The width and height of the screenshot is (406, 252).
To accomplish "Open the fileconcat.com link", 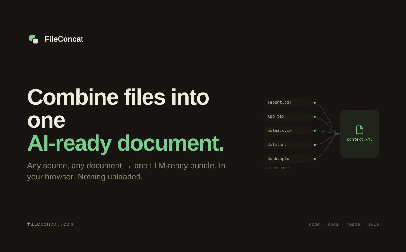I will pyautogui.click(x=50, y=224).
